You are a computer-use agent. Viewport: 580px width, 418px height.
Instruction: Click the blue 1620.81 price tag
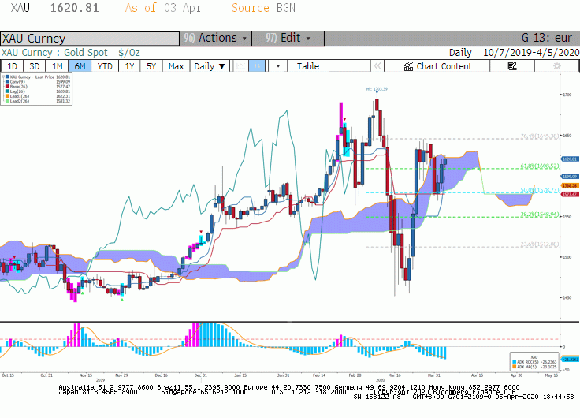coord(570,159)
